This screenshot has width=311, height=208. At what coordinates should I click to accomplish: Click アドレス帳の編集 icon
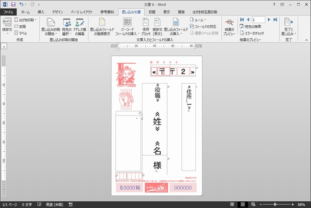coord(80,27)
